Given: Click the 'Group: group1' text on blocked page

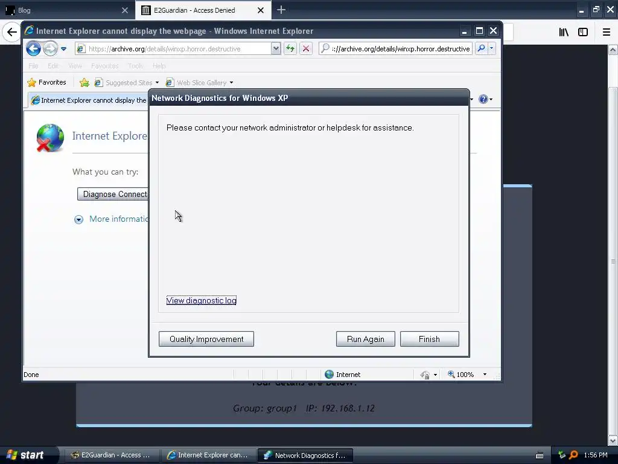Looking at the screenshot, I should click(x=264, y=408).
